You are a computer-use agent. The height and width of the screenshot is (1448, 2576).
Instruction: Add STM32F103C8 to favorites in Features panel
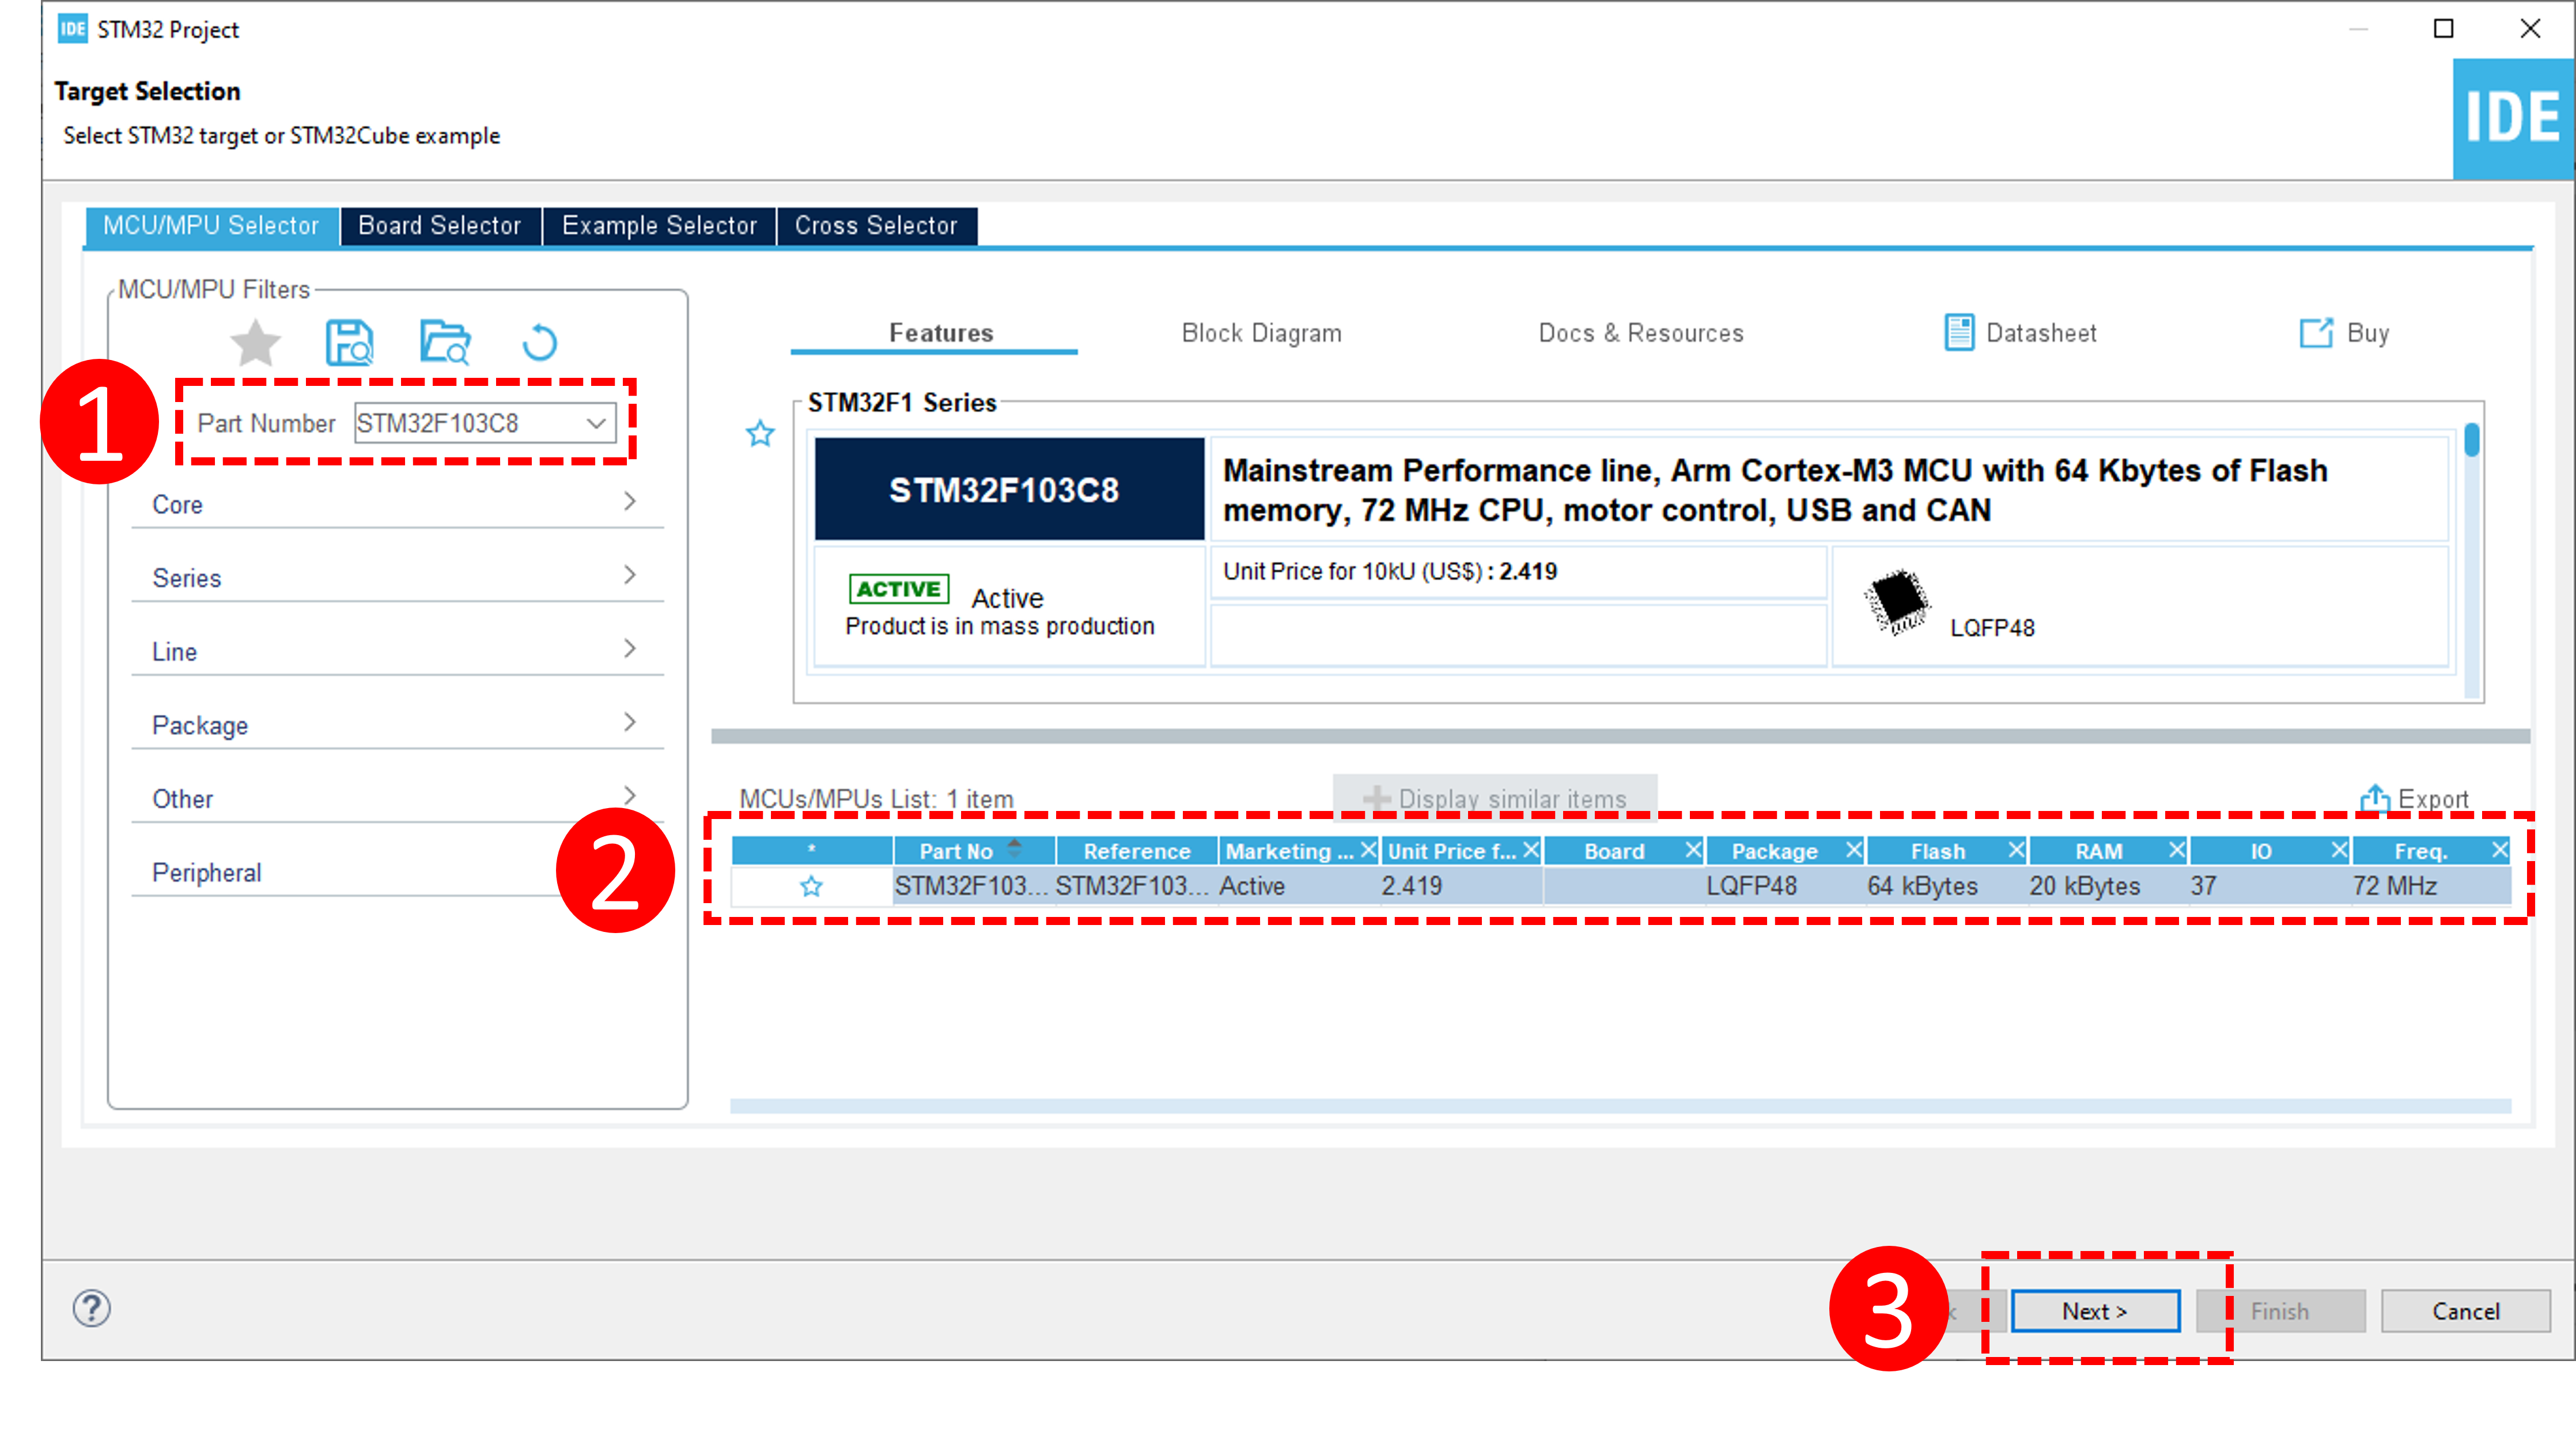pos(760,433)
